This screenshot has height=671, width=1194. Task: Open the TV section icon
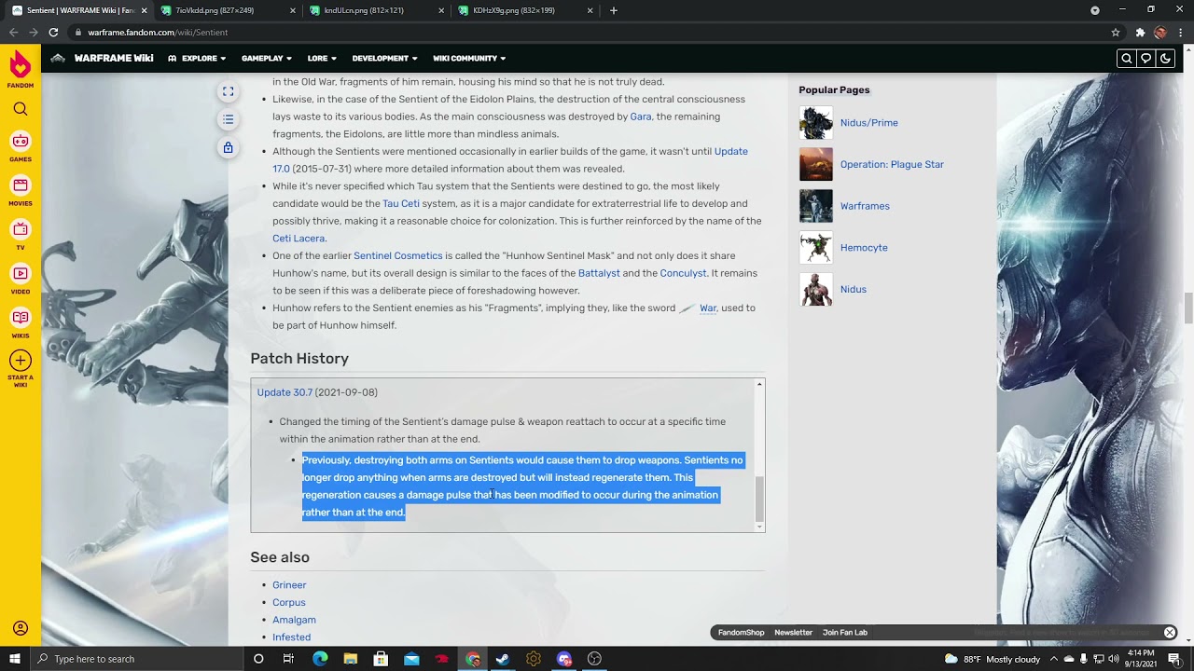[x=21, y=229]
